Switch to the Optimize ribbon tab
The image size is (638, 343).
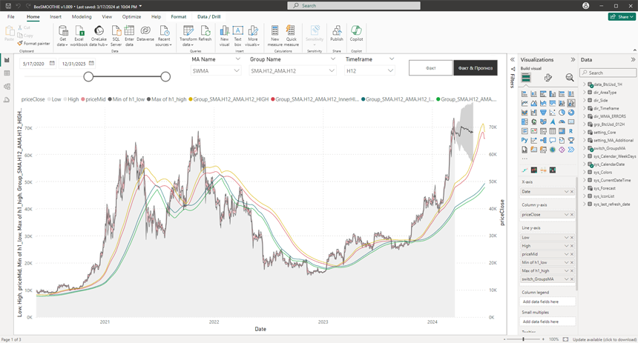click(x=132, y=16)
